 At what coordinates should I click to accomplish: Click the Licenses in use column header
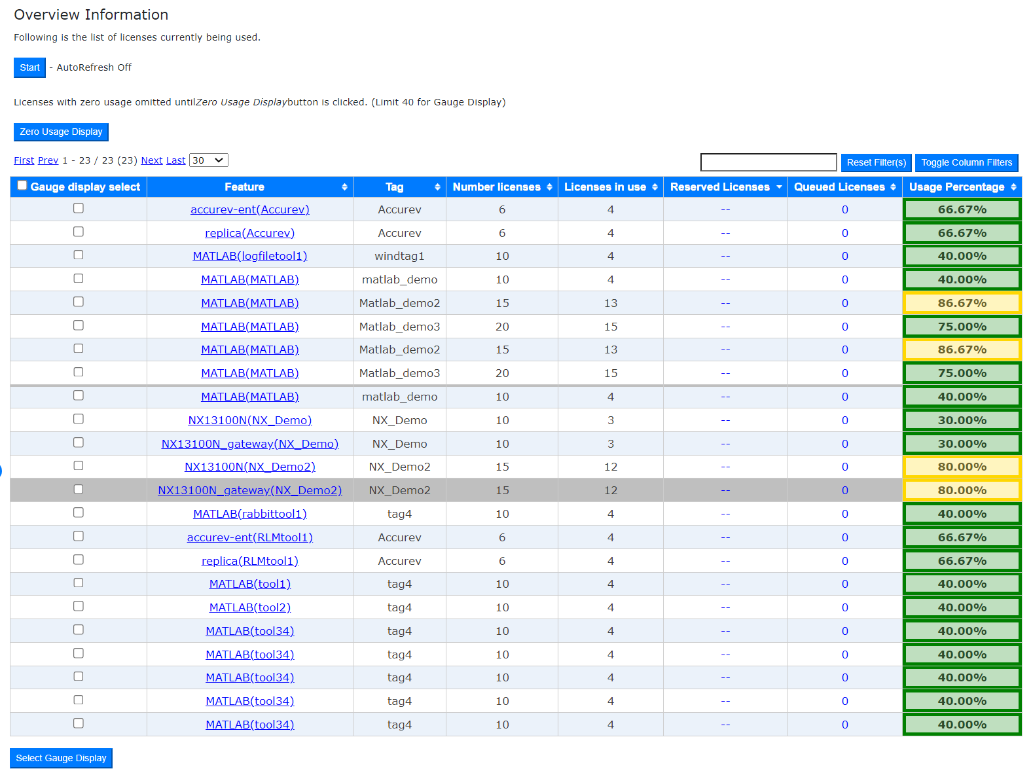(x=611, y=187)
